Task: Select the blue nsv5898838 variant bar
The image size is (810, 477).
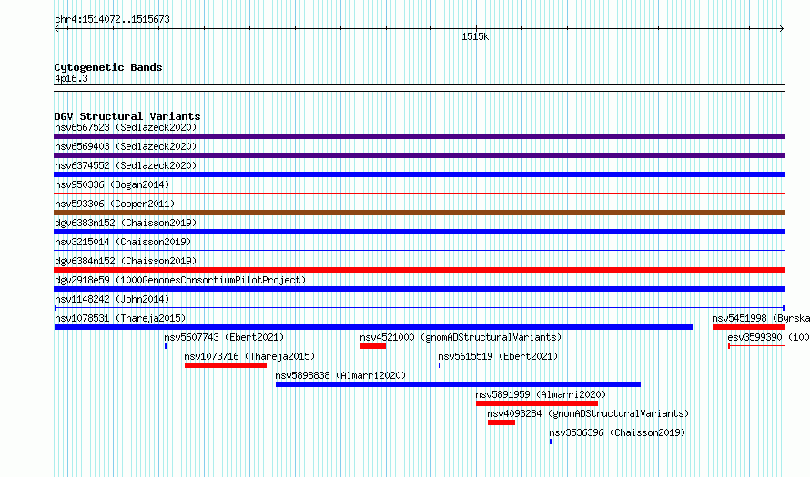Action: tap(458, 384)
